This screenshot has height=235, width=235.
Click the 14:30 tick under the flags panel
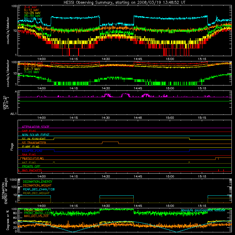click(106, 177)
